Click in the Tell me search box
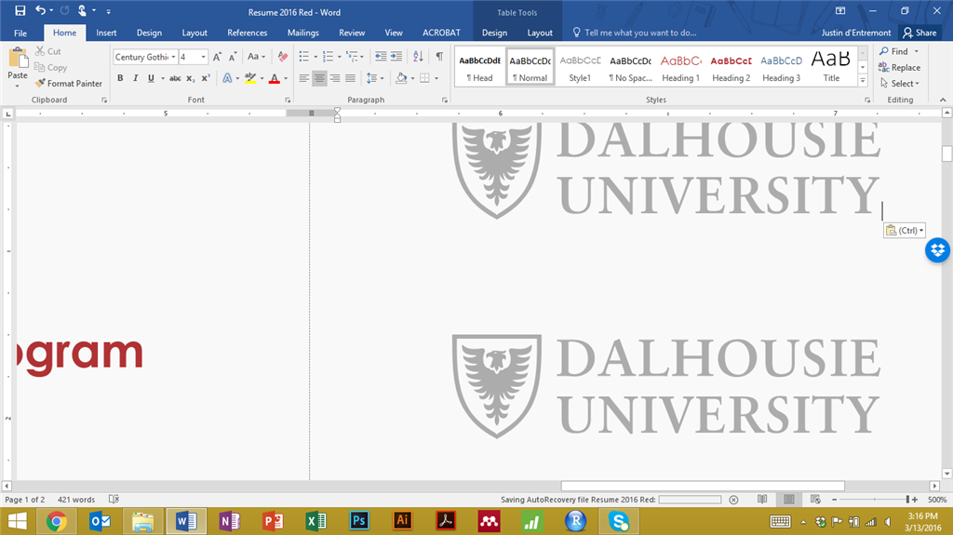 click(640, 33)
